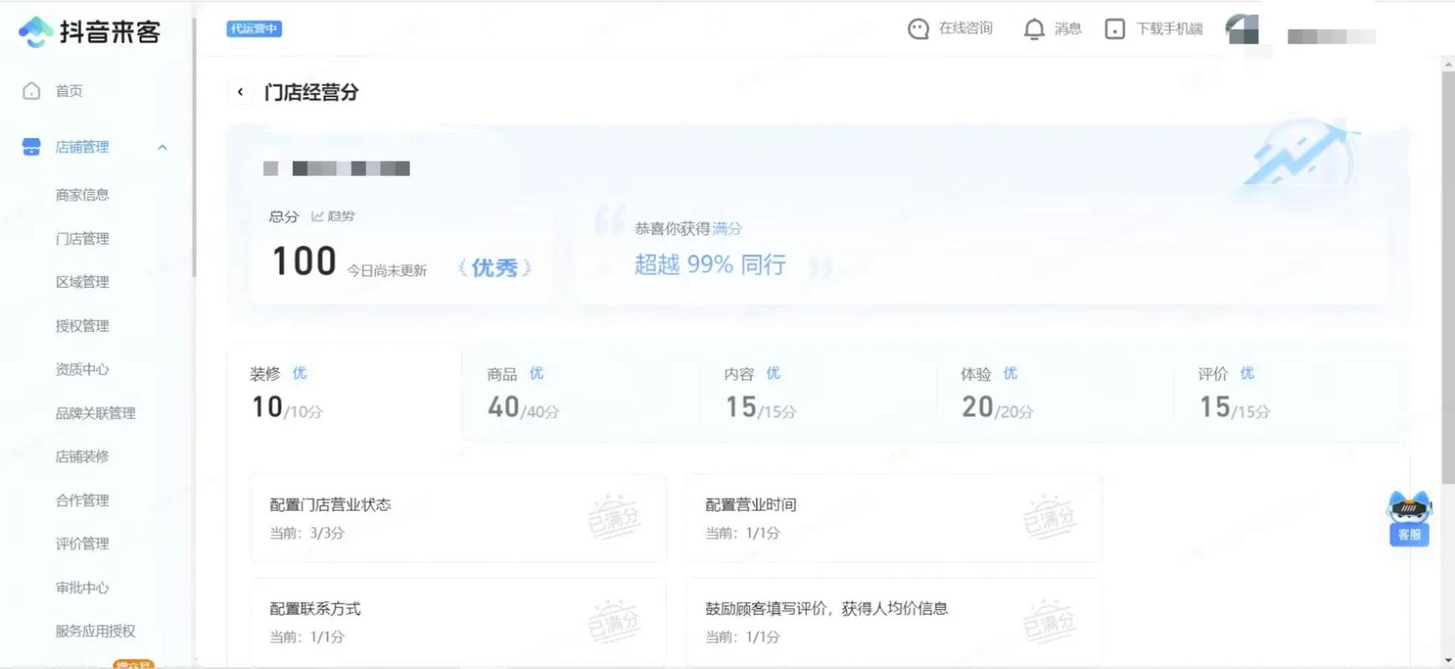Open 商家信息 in sidebar

[x=82, y=195]
